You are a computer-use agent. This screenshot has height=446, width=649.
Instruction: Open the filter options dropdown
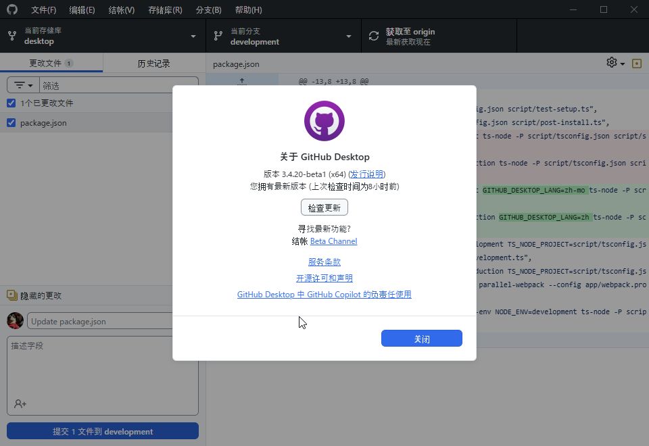(23, 85)
